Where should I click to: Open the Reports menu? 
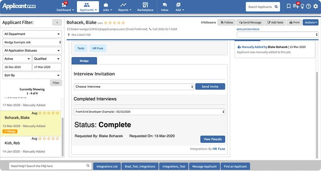(125, 7)
